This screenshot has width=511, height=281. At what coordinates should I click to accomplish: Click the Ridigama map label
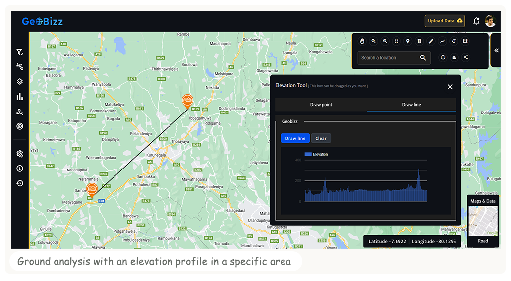coord(212,123)
